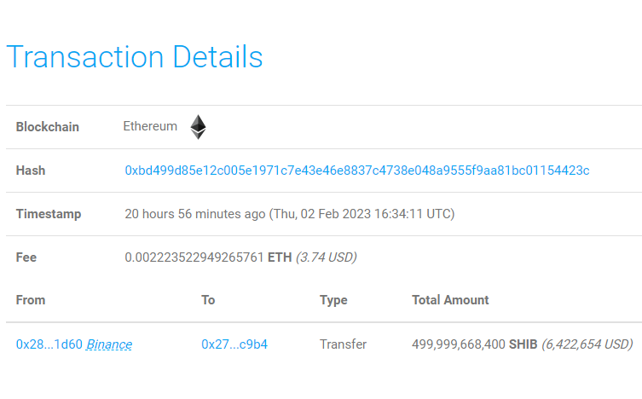
Task: Click the Type column header
Action: pos(333,300)
